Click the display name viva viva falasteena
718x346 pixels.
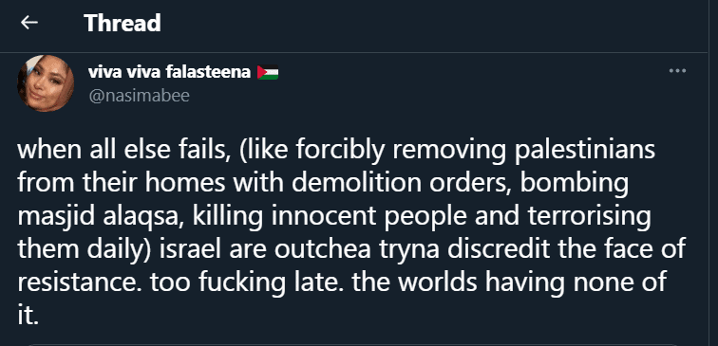click(x=169, y=72)
